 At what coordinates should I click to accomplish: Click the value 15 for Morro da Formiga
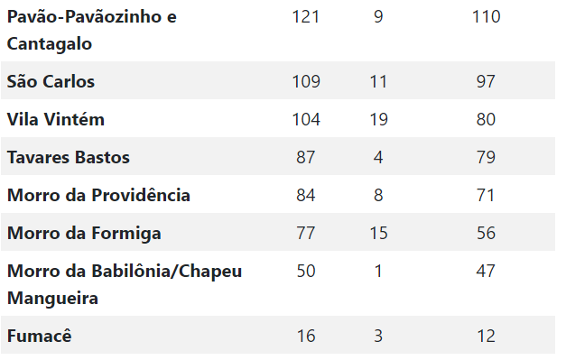pyautogui.click(x=378, y=234)
